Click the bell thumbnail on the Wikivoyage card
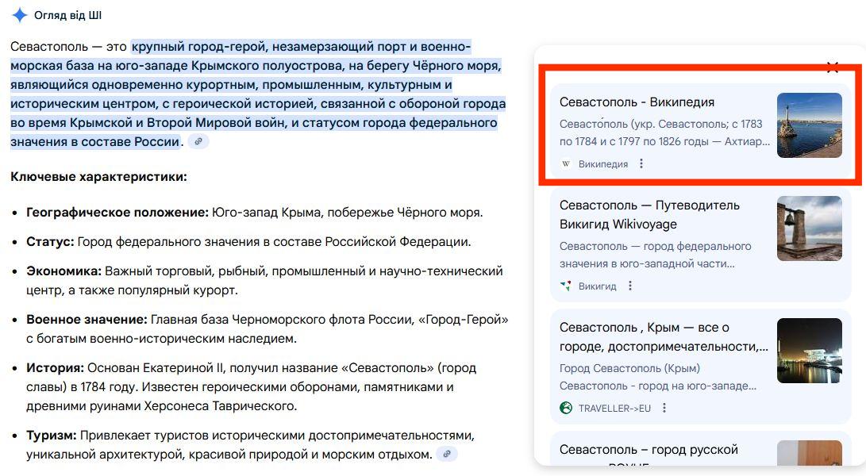 [809, 228]
